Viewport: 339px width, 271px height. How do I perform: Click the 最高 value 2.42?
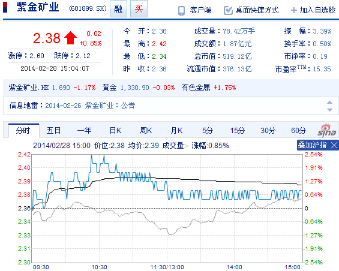tap(159, 44)
